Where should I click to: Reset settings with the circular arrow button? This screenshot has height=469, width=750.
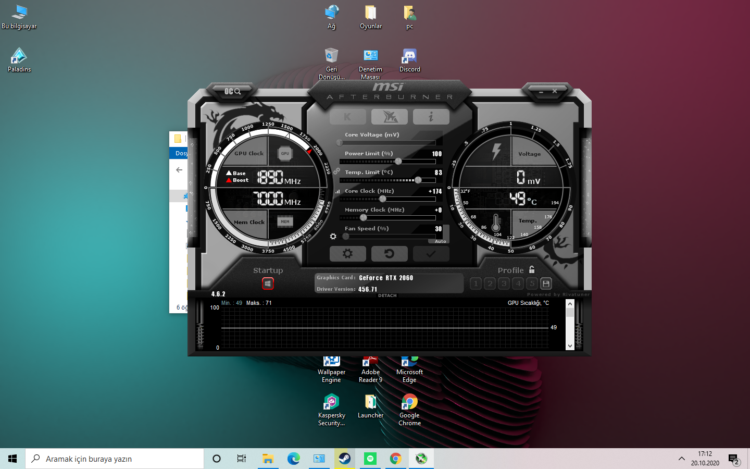[x=389, y=254]
